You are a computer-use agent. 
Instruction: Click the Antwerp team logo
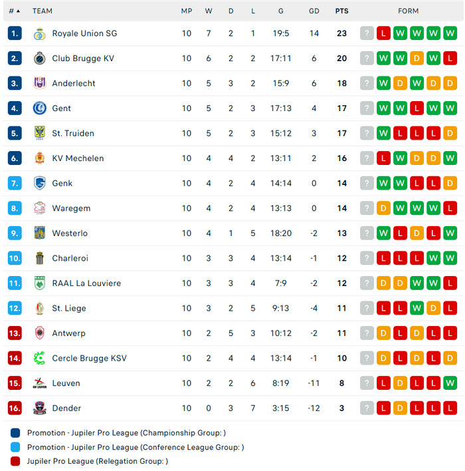tap(39, 333)
